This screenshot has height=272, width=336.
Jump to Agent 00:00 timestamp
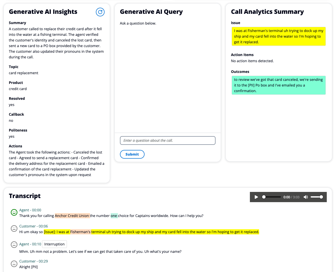tap(30, 210)
